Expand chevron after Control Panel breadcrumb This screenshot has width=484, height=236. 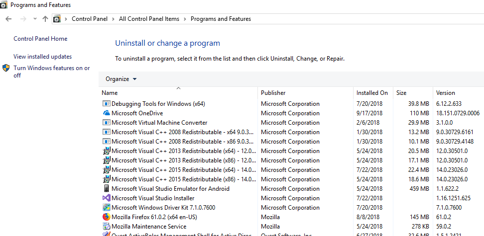(114, 19)
